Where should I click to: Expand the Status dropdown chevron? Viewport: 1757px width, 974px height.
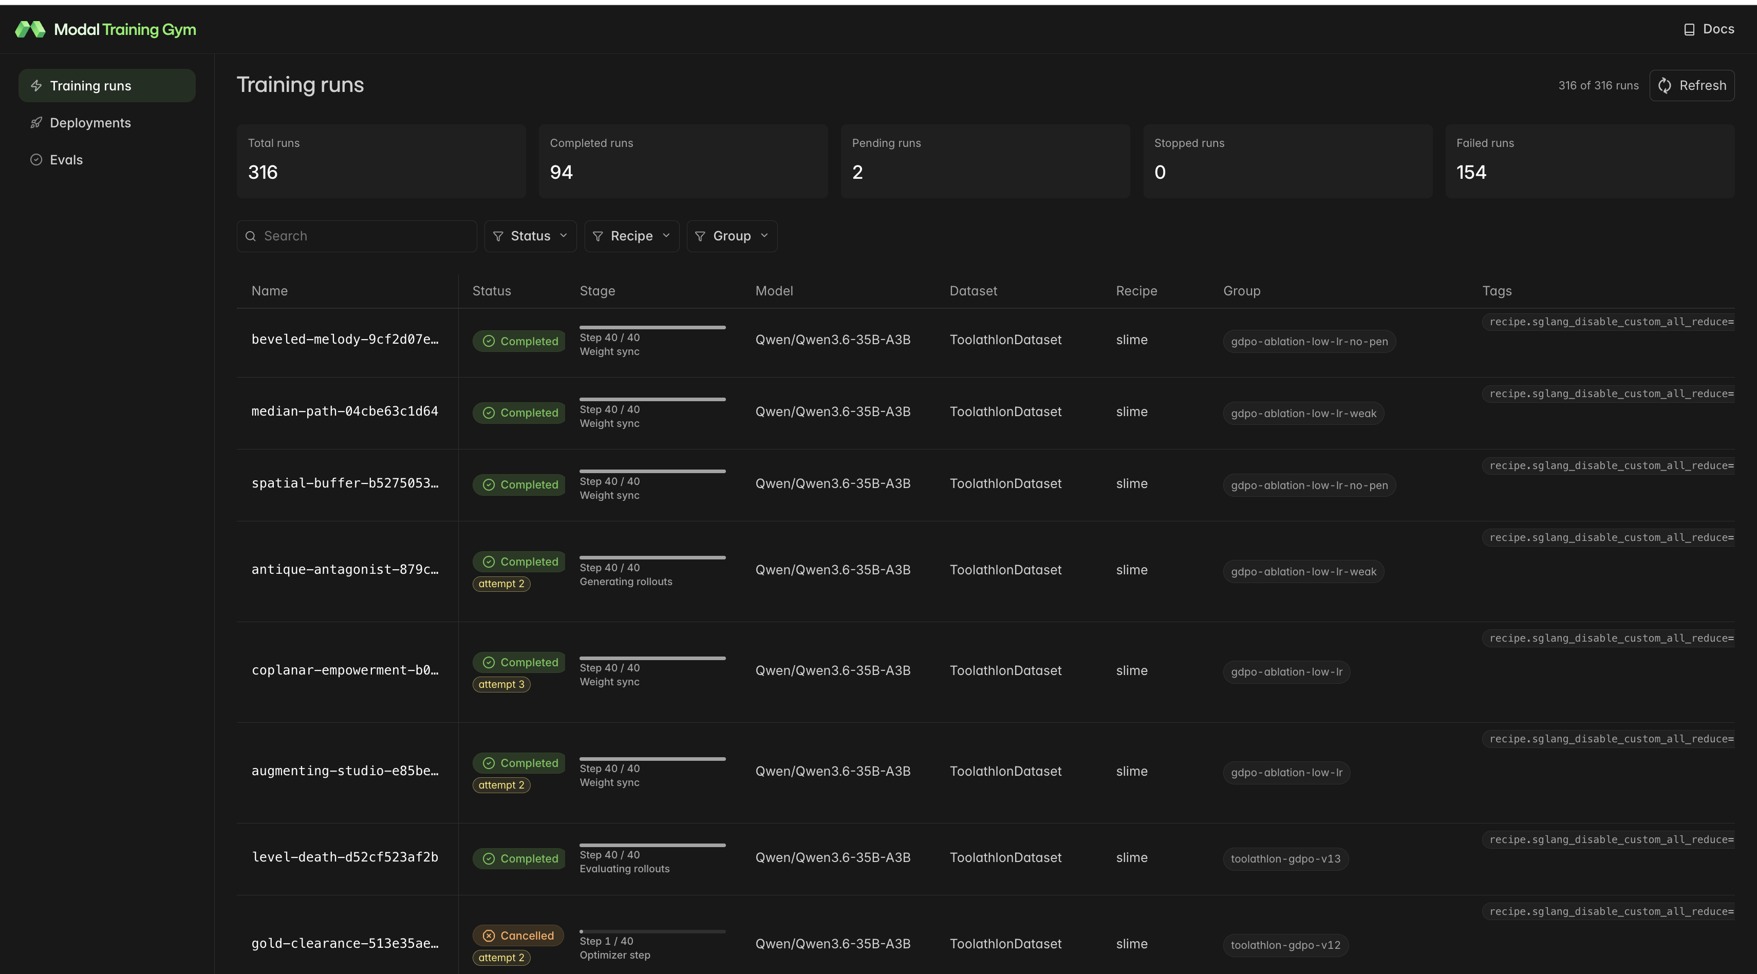[x=564, y=235]
